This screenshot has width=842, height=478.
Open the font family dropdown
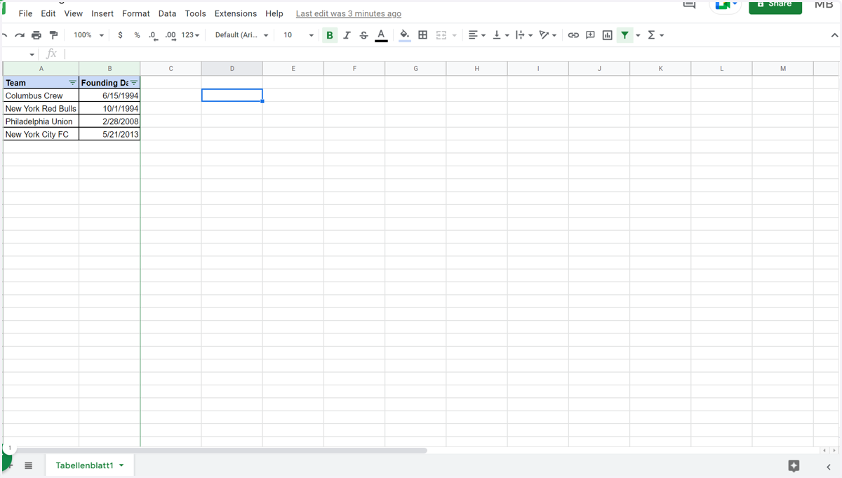[x=242, y=35]
